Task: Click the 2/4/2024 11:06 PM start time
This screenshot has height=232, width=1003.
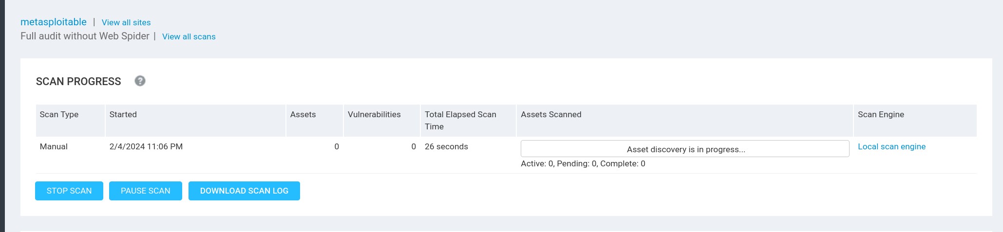Action: click(146, 146)
